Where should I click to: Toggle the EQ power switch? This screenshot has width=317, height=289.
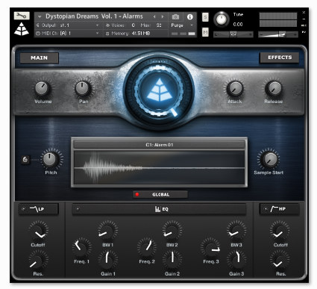pos(78,209)
